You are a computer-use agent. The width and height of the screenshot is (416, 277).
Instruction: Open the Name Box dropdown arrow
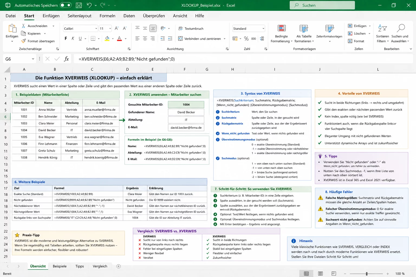pyautogui.click(x=33, y=59)
